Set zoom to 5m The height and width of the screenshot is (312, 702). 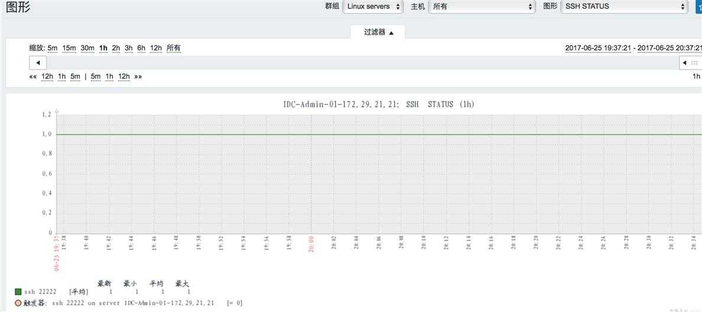pyautogui.click(x=53, y=48)
